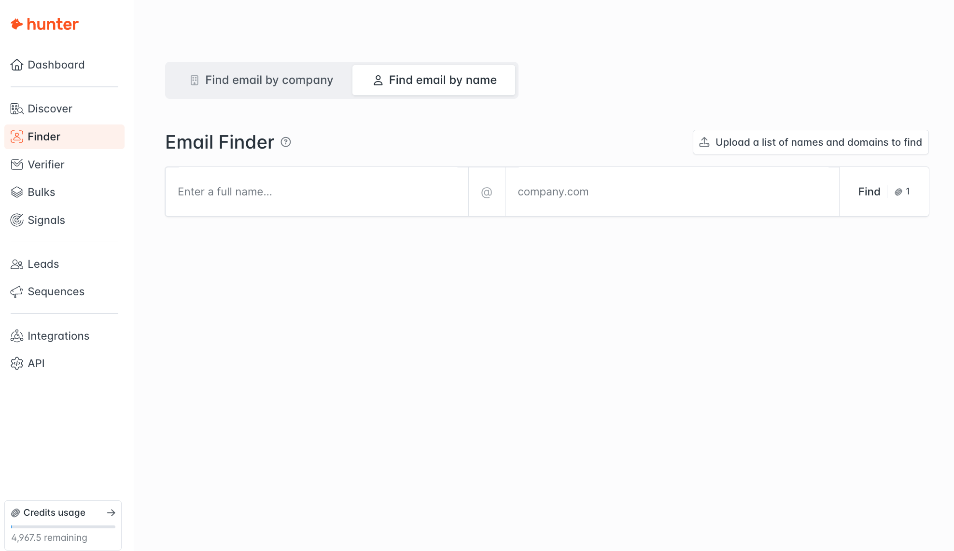Expand Credits usage with the arrow

pyautogui.click(x=111, y=512)
